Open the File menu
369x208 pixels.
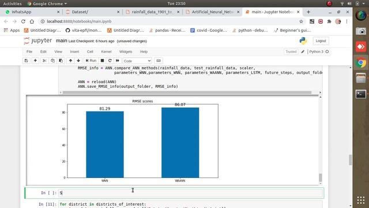point(29,51)
